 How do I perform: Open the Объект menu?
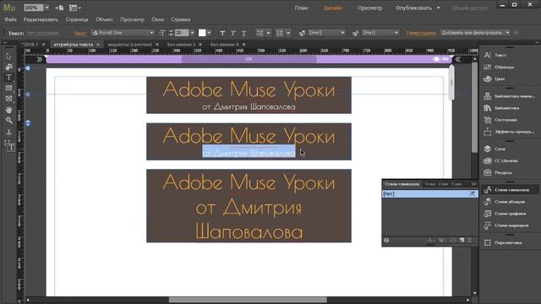tap(104, 19)
